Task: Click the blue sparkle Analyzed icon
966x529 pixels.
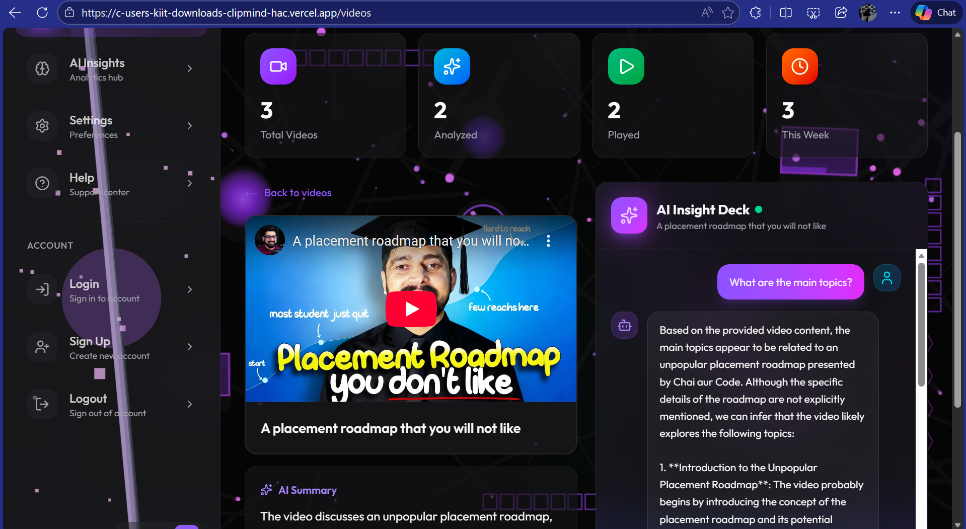Action: (x=452, y=66)
